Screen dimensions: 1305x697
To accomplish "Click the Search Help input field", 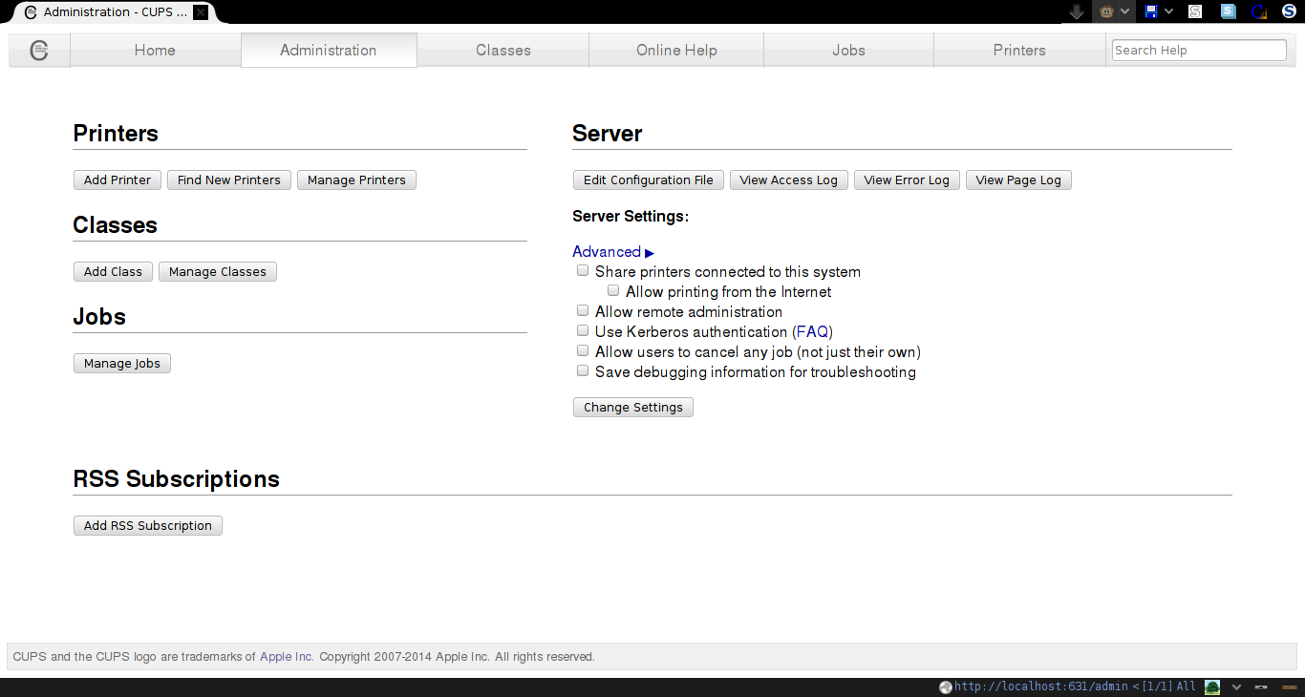I will point(1199,51).
